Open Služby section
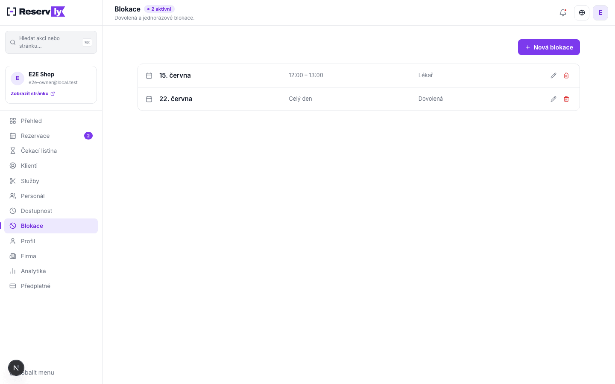The width and height of the screenshot is (615, 384). click(51, 181)
